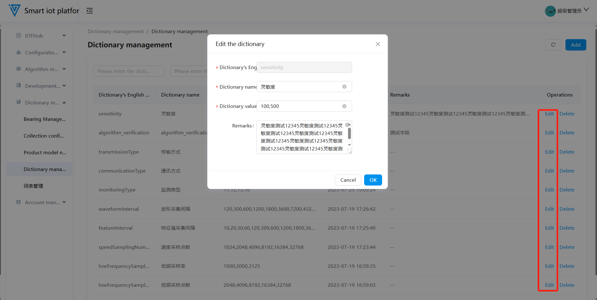597x300 pixels.
Task: Delete the speedSamplingNum row
Action: click(x=567, y=247)
